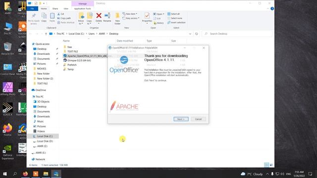Screen dimensions: 317x178
Task: Open Properties from the ribbon
Action: click(147, 18)
